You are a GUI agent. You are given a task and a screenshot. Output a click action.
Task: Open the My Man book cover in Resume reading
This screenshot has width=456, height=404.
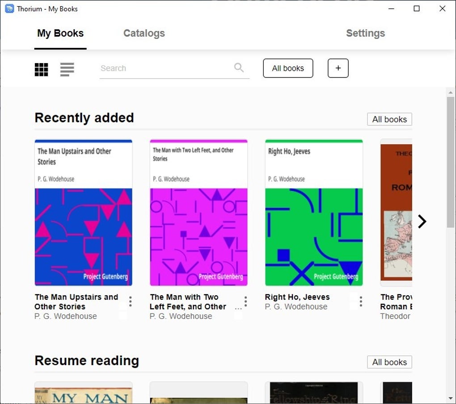point(84,393)
